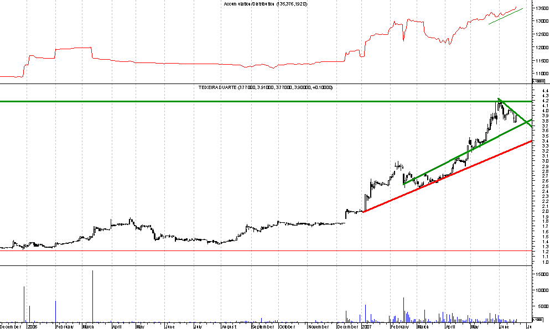Click the 1.2 price scale label
This screenshot has height=329, width=550.
pos(545,252)
